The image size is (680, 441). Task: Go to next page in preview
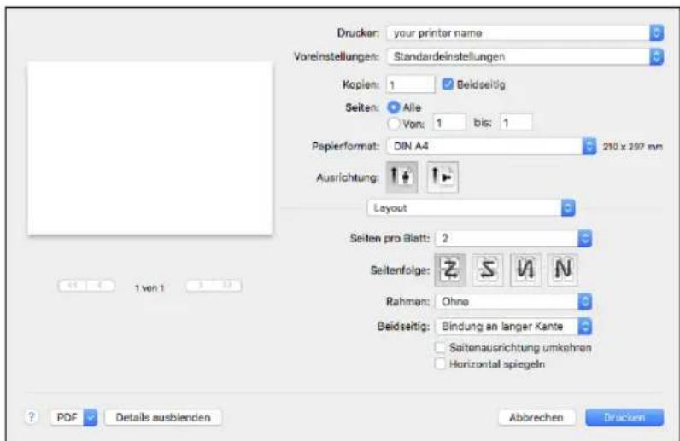point(200,286)
